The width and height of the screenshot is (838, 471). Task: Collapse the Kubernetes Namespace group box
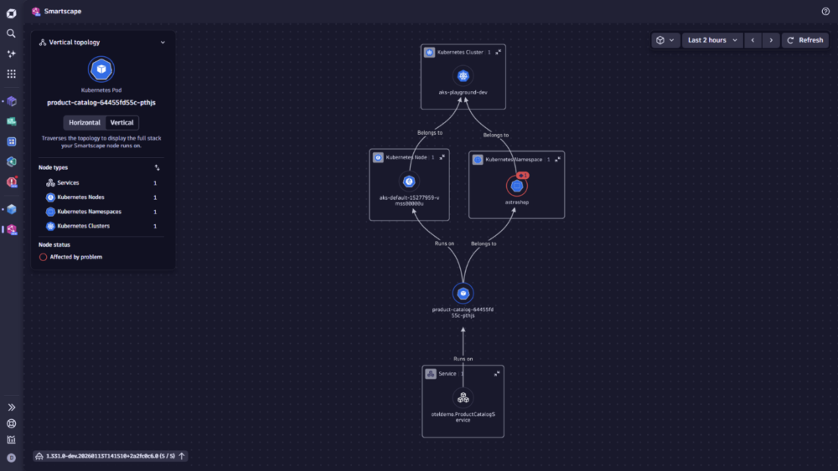pos(557,160)
